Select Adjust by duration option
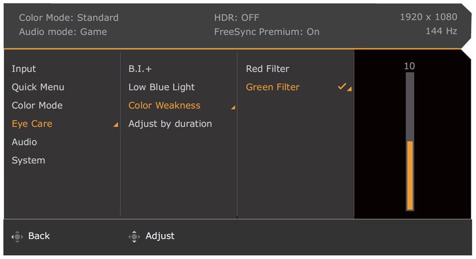The width and height of the screenshot is (476, 259). tap(170, 124)
